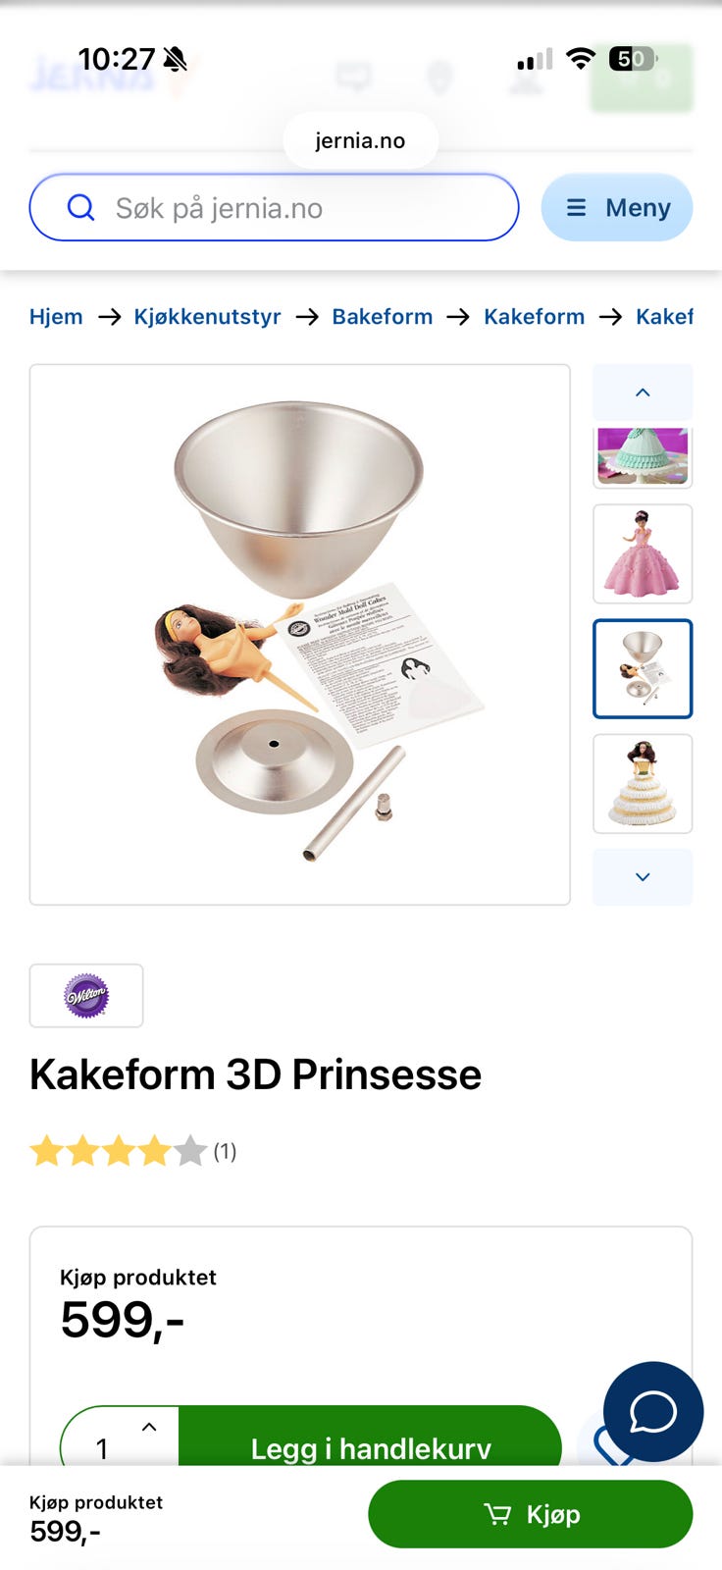Go to Bakeform breadcrumb
The image size is (722, 1570).
383,317
